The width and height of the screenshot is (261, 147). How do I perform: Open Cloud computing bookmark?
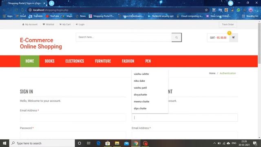190,16
